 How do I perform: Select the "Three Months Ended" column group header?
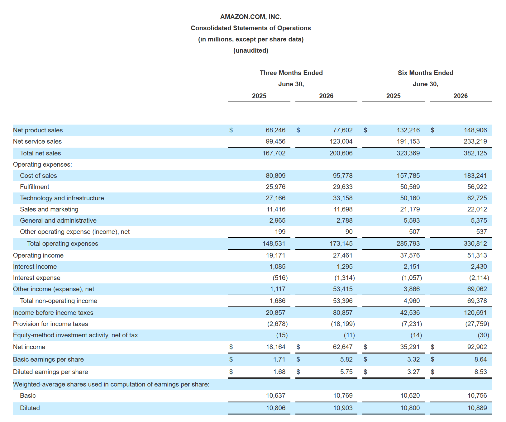pos(291,73)
